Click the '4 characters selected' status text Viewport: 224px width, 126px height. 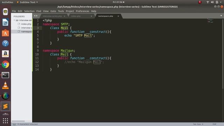tap(28, 124)
